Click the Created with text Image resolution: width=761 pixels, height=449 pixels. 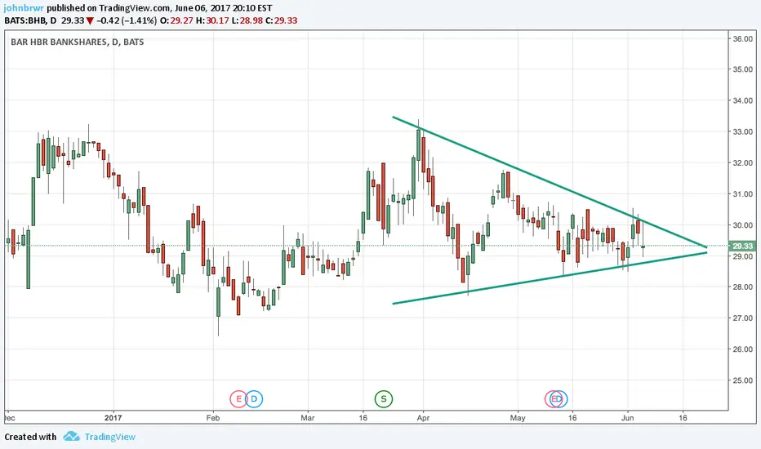coord(30,437)
